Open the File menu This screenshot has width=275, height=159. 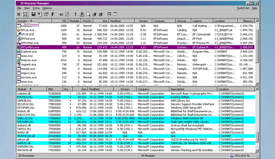[19, 8]
